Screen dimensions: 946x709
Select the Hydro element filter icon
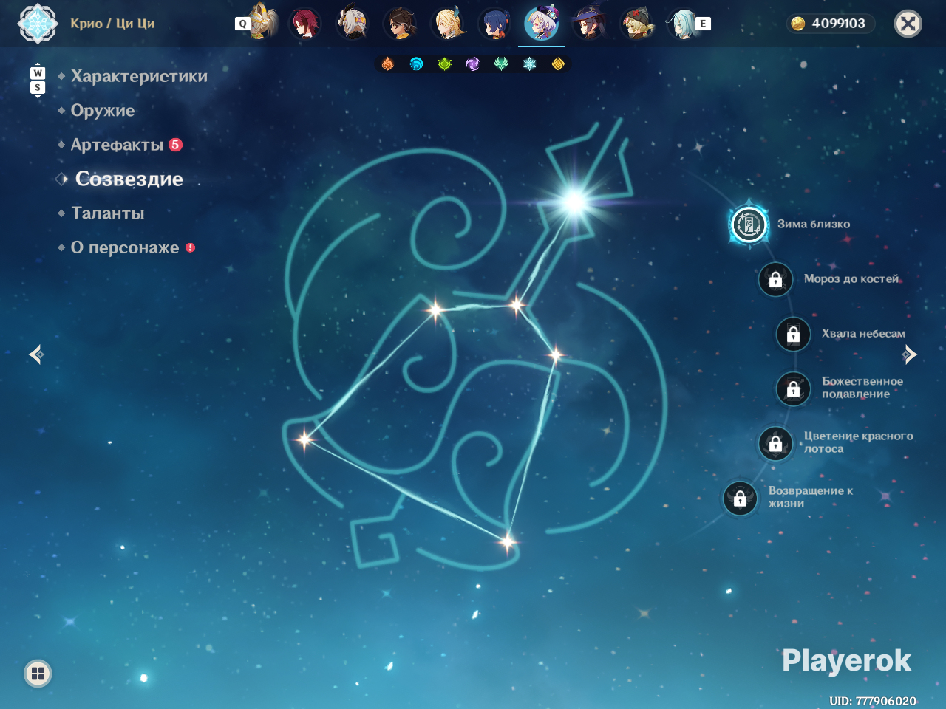pos(416,64)
